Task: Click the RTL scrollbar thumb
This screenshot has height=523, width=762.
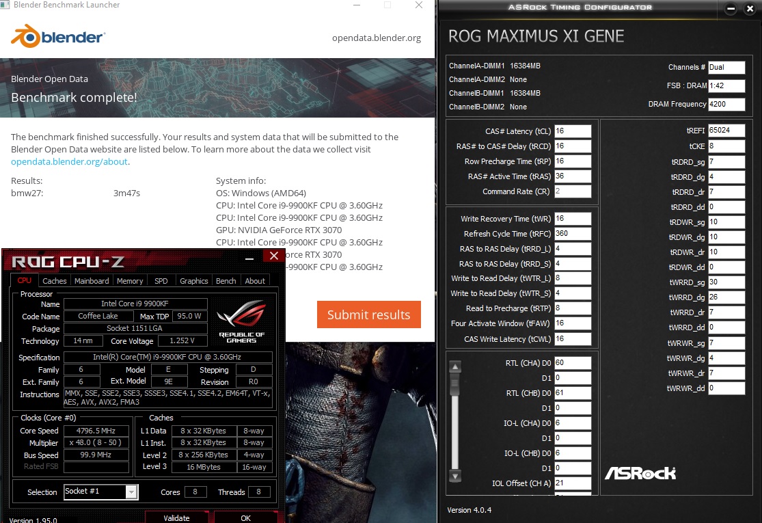Action: [x=455, y=385]
